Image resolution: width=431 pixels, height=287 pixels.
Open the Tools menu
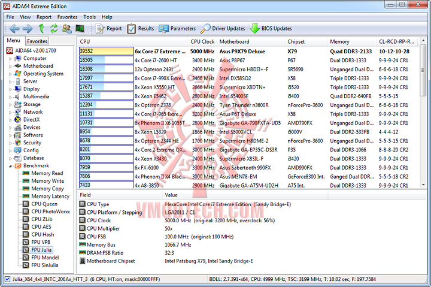(x=90, y=17)
